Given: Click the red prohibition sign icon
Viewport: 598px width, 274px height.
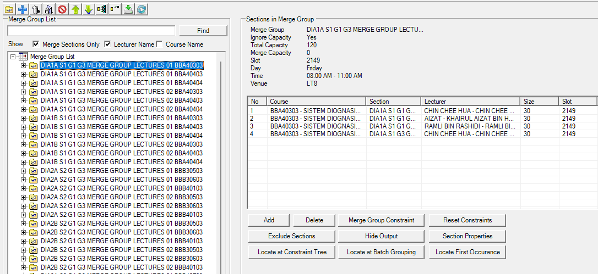Looking at the screenshot, I should coord(62,9).
